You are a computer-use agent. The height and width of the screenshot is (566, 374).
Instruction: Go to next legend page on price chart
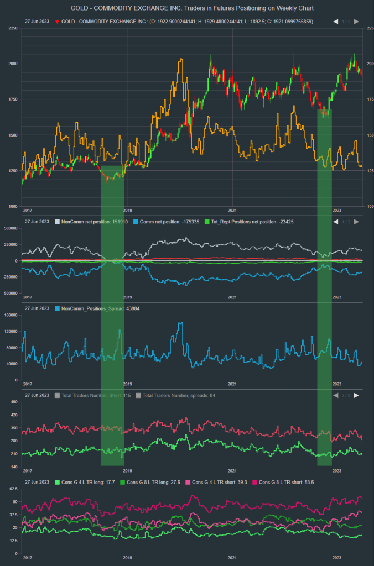coord(356,22)
